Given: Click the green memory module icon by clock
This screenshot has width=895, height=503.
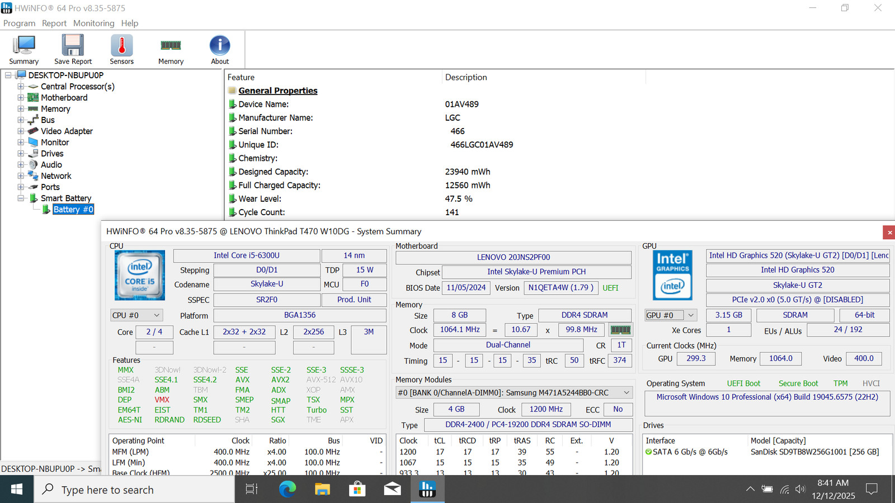Looking at the screenshot, I should tap(620, 330).
